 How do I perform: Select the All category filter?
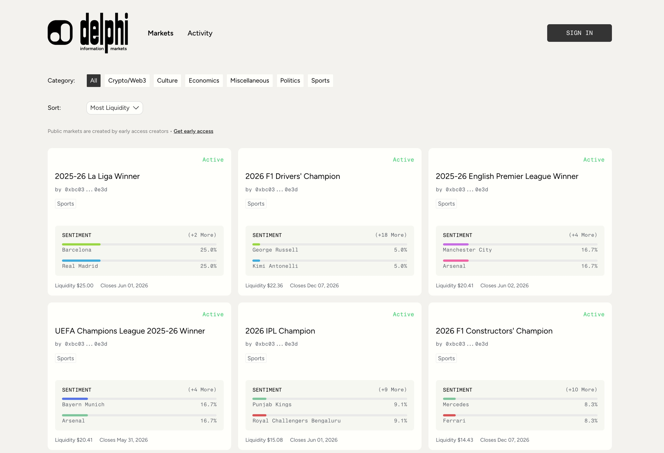tap(93, 81)
